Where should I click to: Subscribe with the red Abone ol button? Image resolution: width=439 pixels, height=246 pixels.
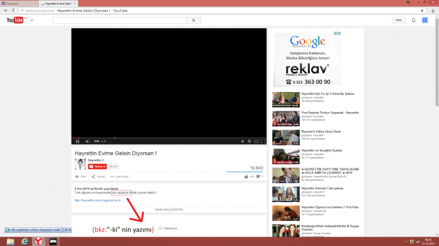97,167
